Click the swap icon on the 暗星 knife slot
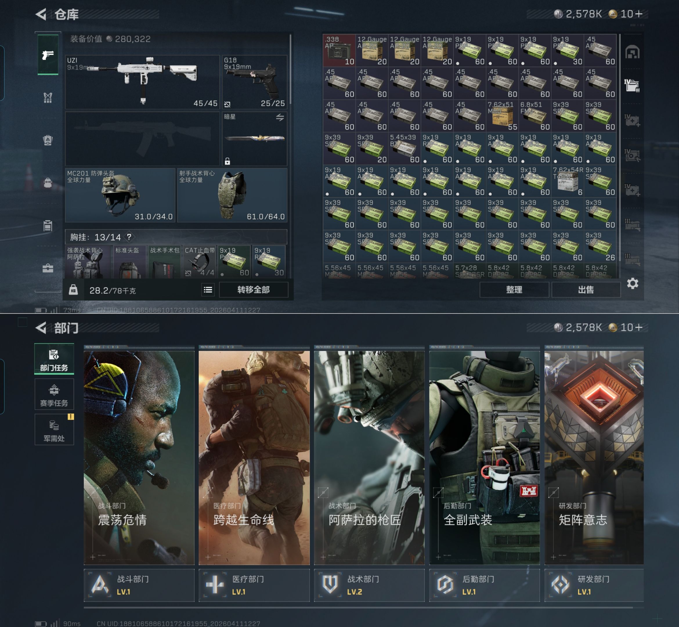The height and width of the screenshot is (627, 679). tap(280, 117)
